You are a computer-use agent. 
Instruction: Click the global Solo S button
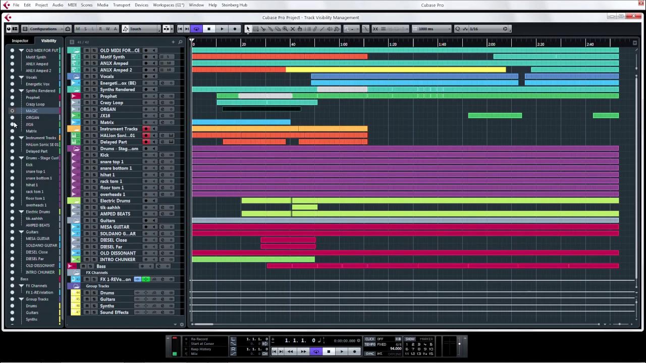point(85,29)
